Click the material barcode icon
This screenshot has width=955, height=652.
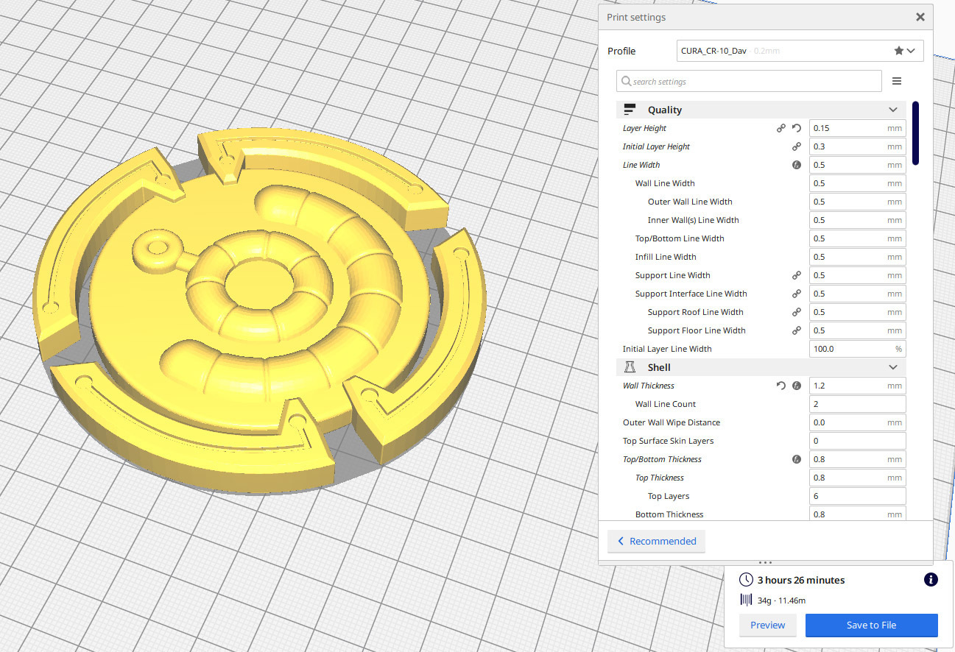coord(747,600)
